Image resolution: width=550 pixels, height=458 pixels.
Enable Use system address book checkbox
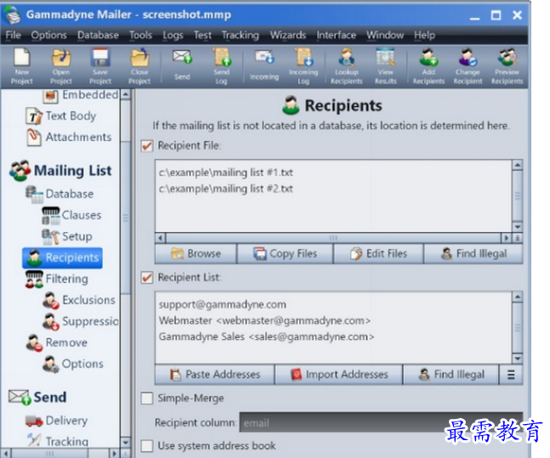tap(147, 446)
